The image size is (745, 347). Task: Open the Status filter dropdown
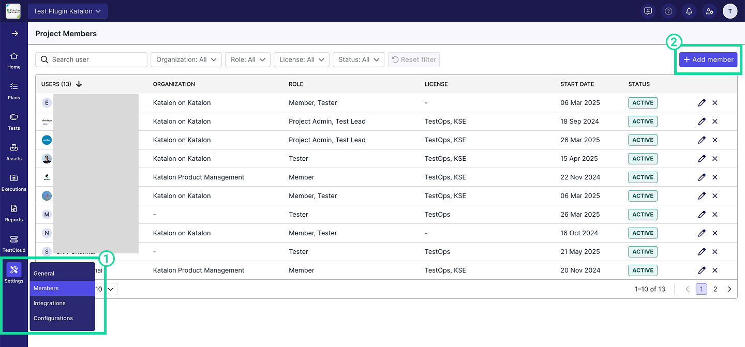(x=359, y=59)
